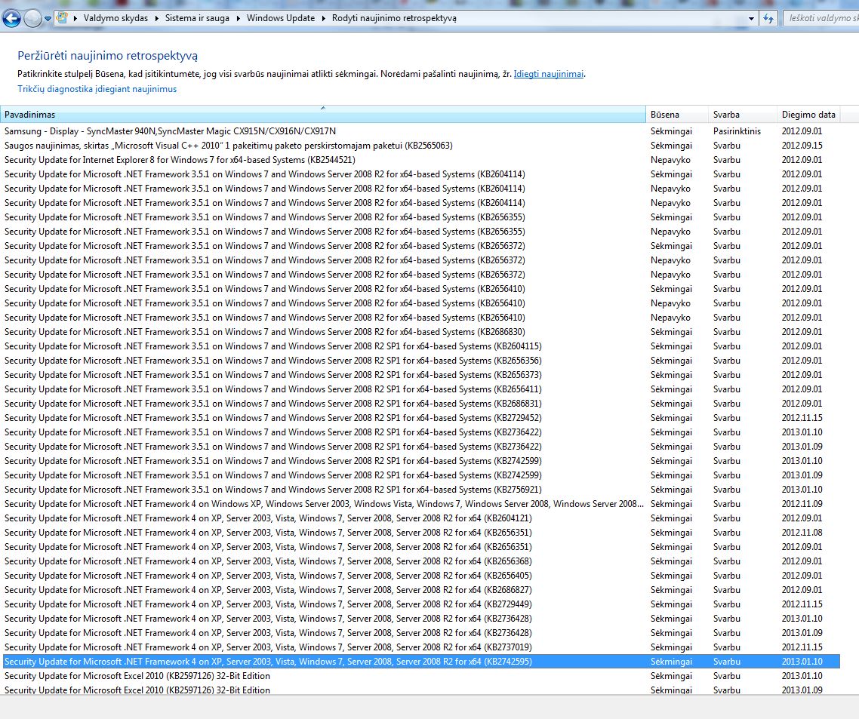Image resolution: width=859 pixels, height=719 pixels.
Task: Sort by the Svarba column header
Action: 726,115
